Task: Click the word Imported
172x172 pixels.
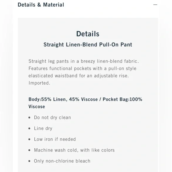Action: pyautogui.click(x=39, y=83)
